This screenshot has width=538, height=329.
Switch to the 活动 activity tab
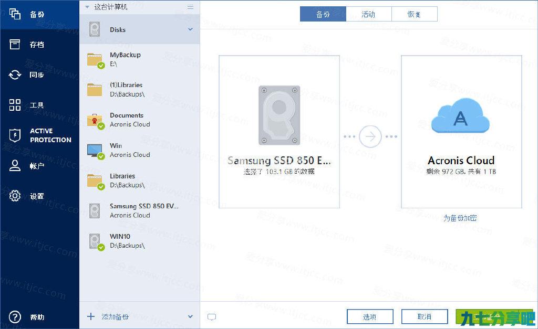(x=368, y=14)
